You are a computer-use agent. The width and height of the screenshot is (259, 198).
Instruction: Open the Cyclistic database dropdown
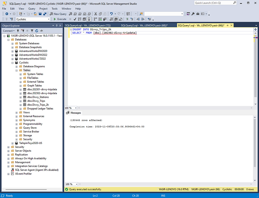click(x=49, y=19)
